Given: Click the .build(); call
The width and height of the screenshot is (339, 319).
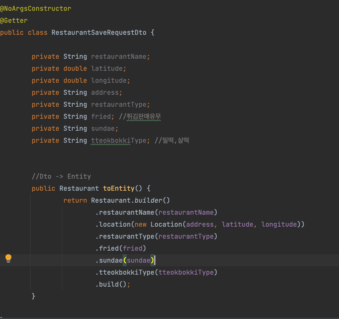Looking at the screenshot, I should click(x=112, y=285).
